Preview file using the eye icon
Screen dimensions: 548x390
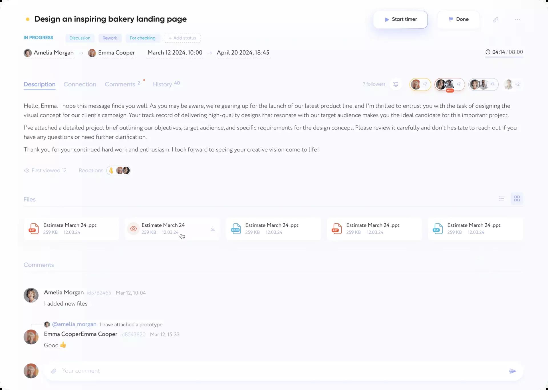pyautogui.click(x=133, y=229)
